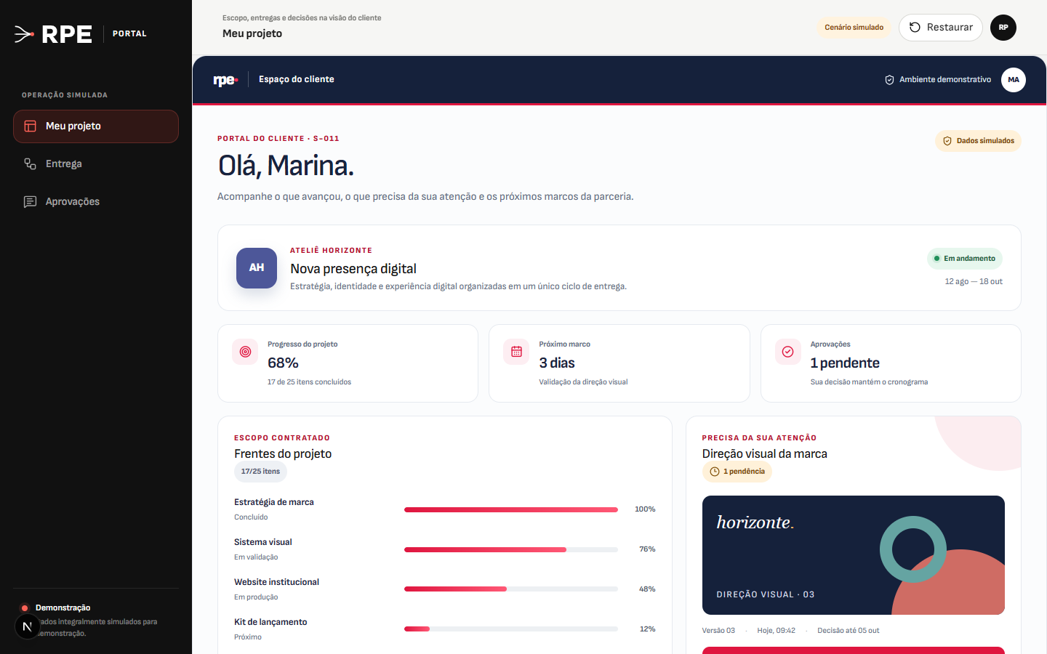This screenshot has width=1047, height=654.
Task: Click the Dados simulados badge
Action: pos(978,141)
